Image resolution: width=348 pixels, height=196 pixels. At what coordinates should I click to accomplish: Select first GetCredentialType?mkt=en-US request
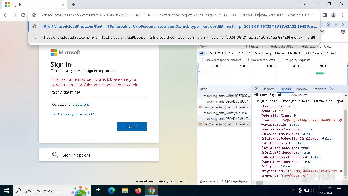coord(224,107)
